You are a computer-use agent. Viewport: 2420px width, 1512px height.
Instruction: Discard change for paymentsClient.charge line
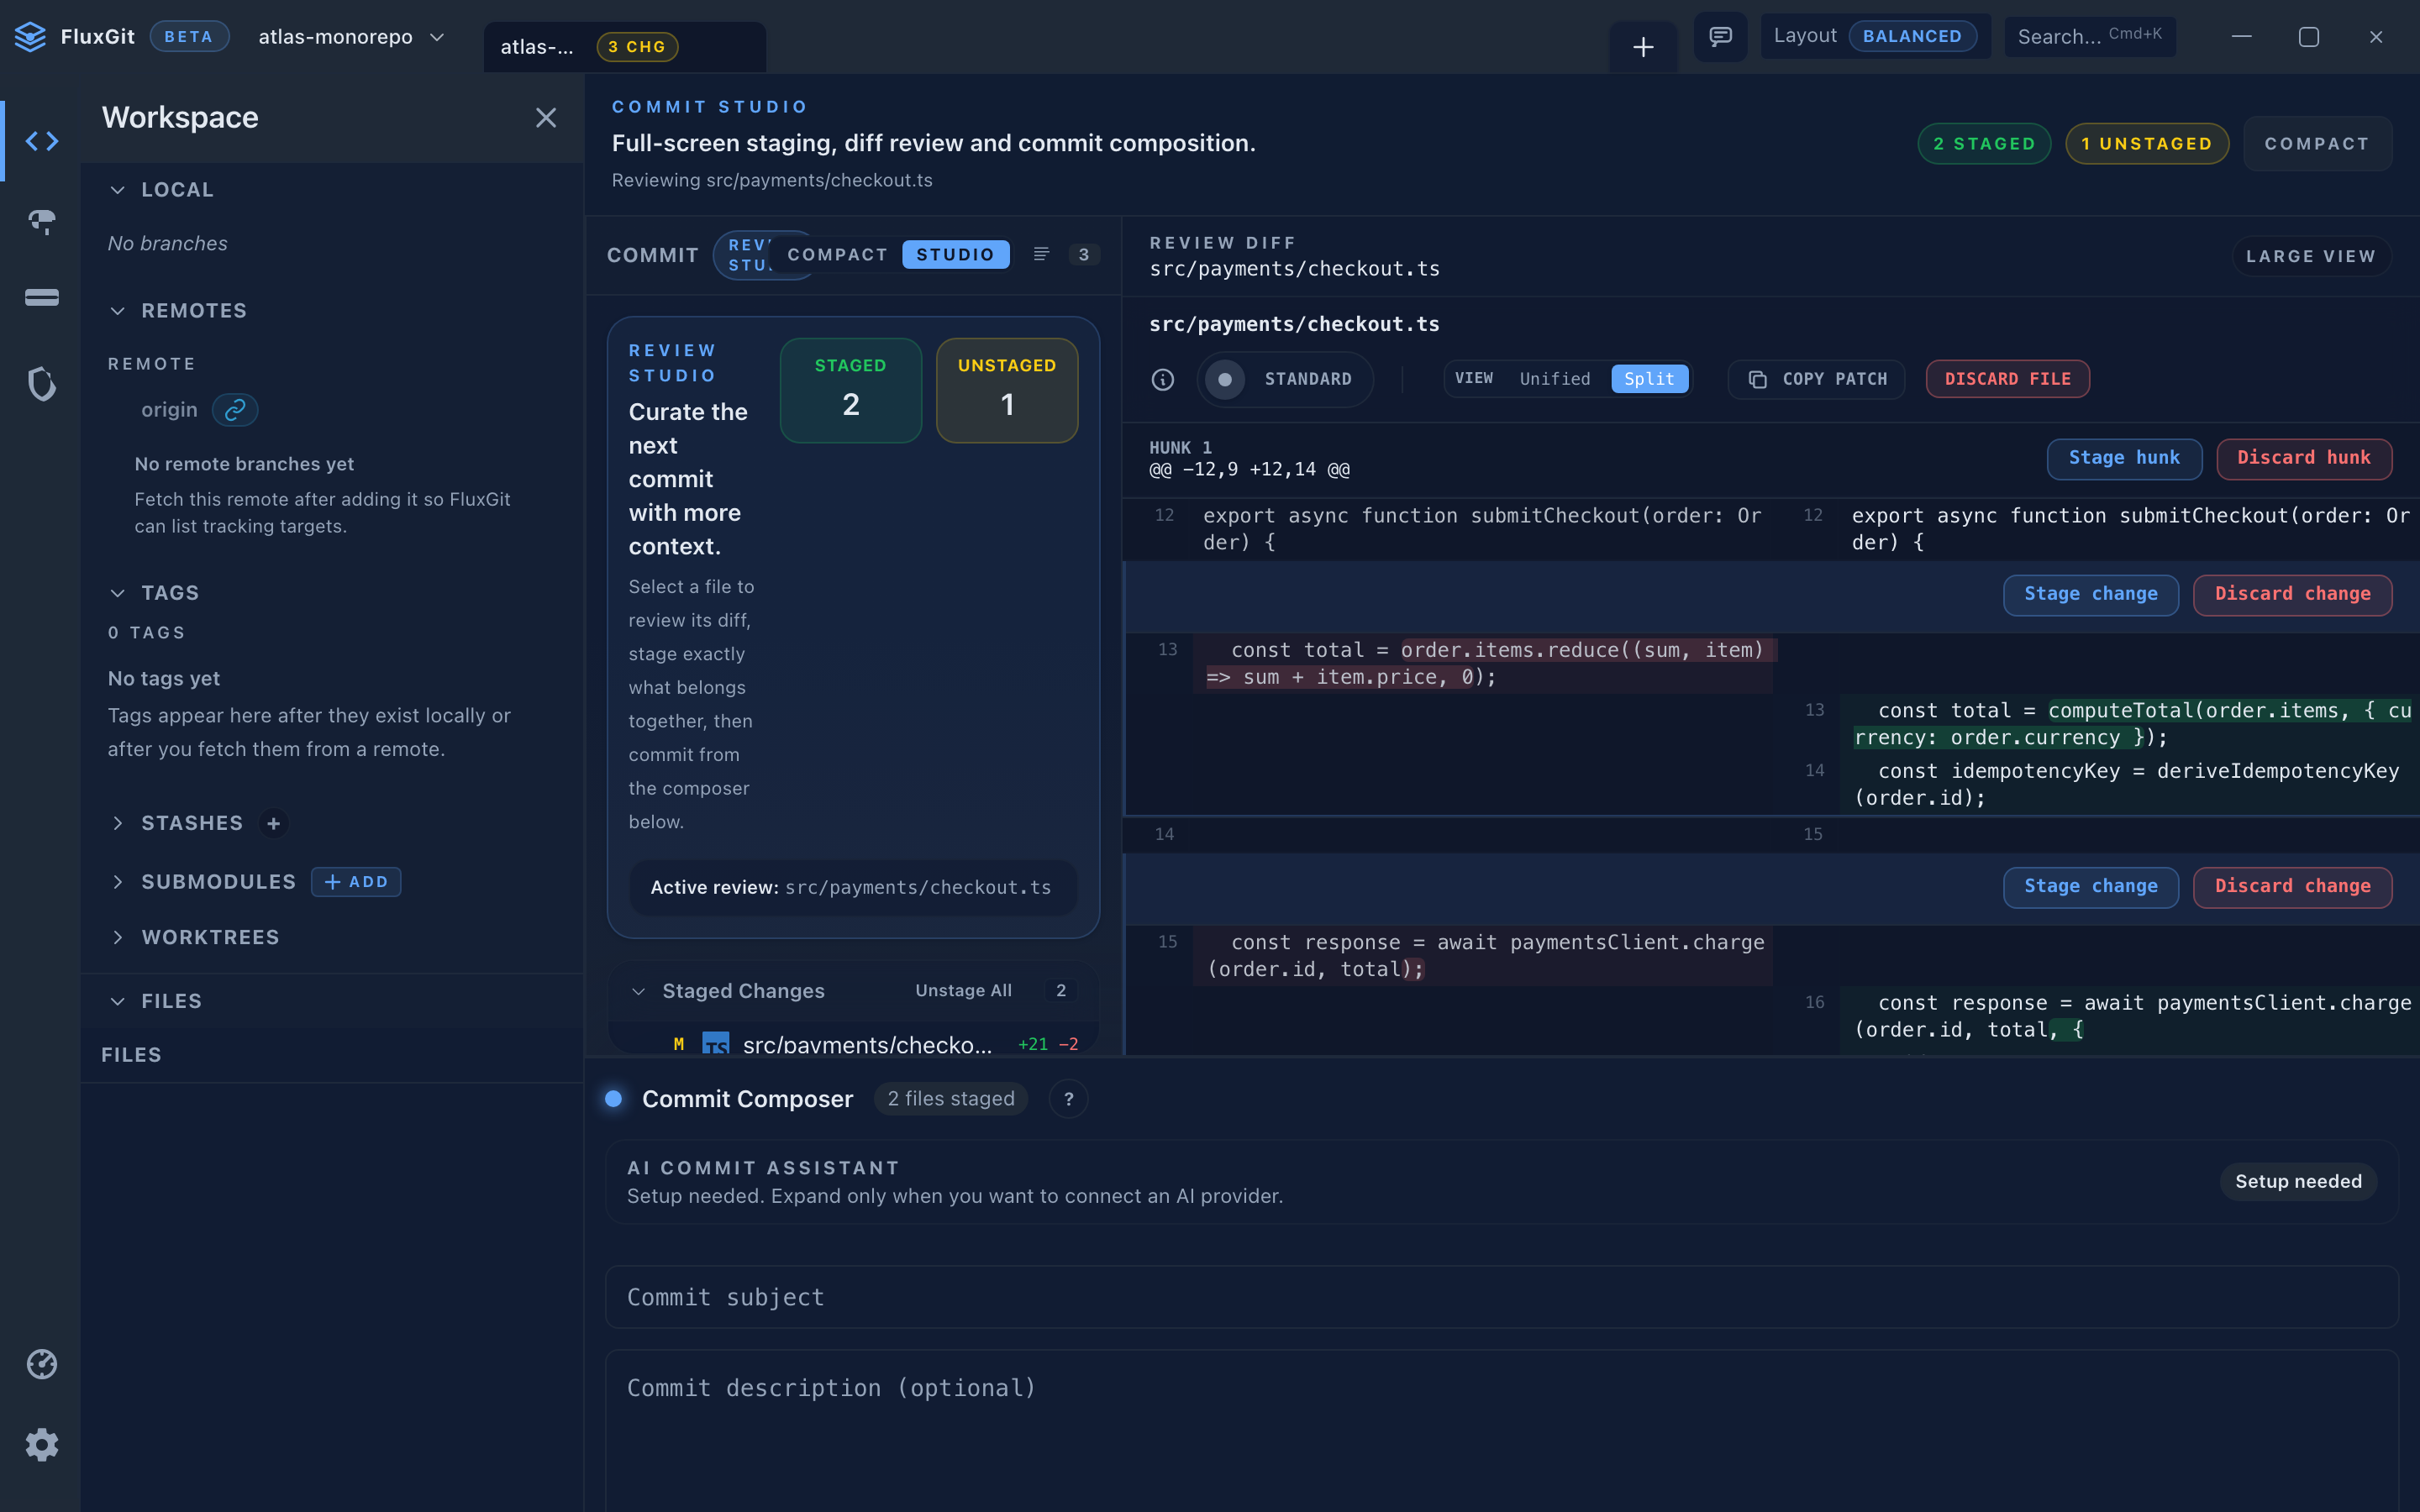pos(2293,887)
